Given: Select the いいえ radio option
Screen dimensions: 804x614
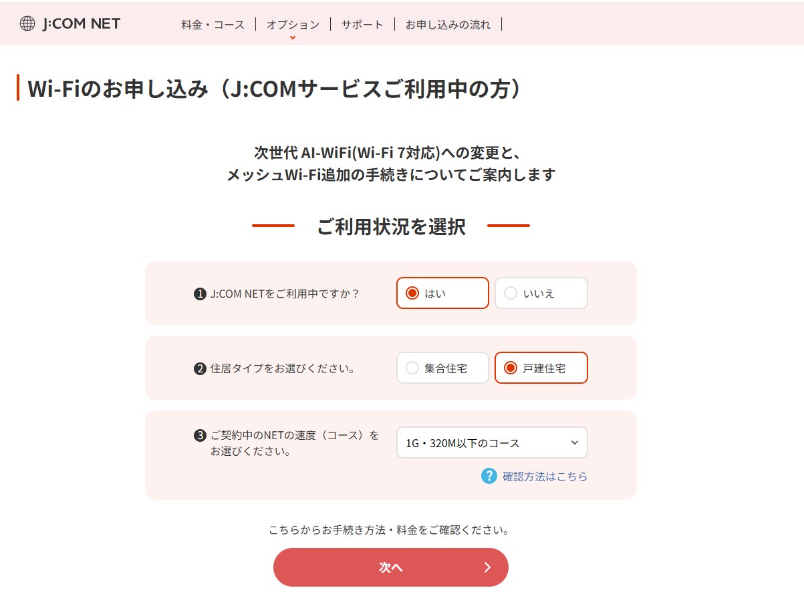Looking at the screenshot, I should [511, 293].
